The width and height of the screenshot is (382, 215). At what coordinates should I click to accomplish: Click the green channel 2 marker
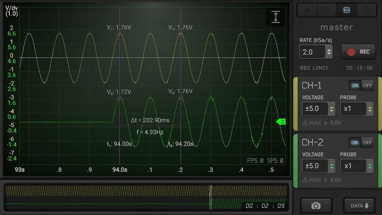pyautogui.click(x=281, y=122)
